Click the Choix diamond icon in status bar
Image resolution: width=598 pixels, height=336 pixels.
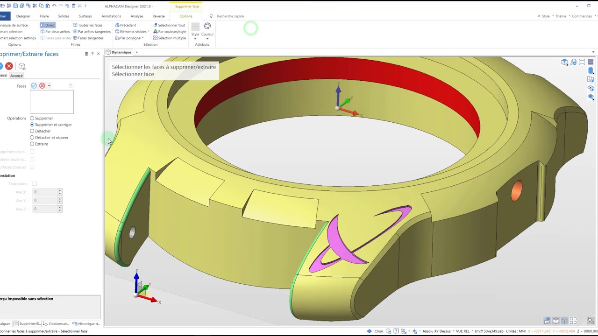point(370,331)
